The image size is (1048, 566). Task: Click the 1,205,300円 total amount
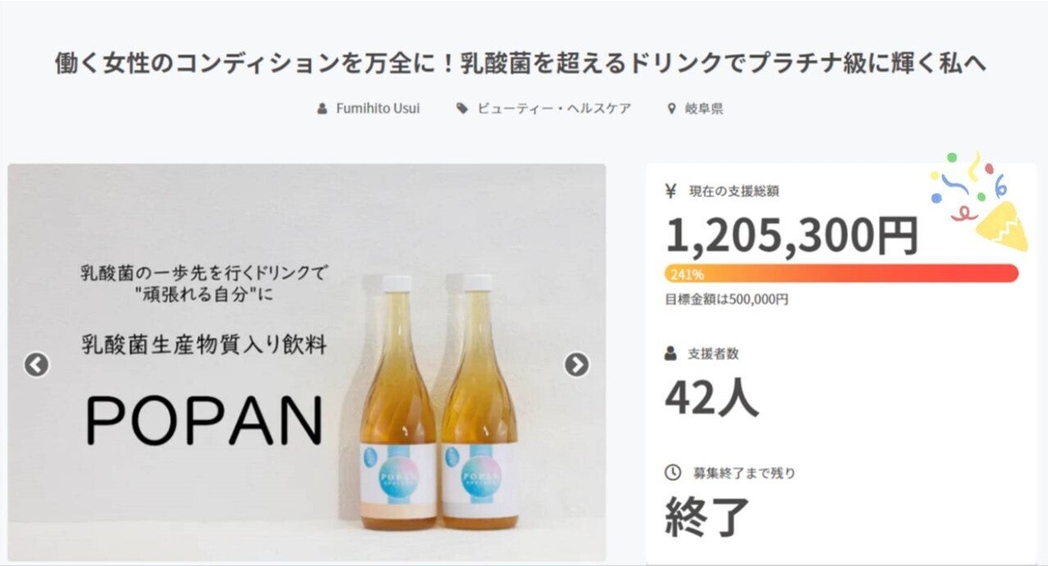pyautogui.click(x=791, y=235)
